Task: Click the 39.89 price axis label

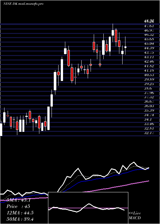Action: 149,79
